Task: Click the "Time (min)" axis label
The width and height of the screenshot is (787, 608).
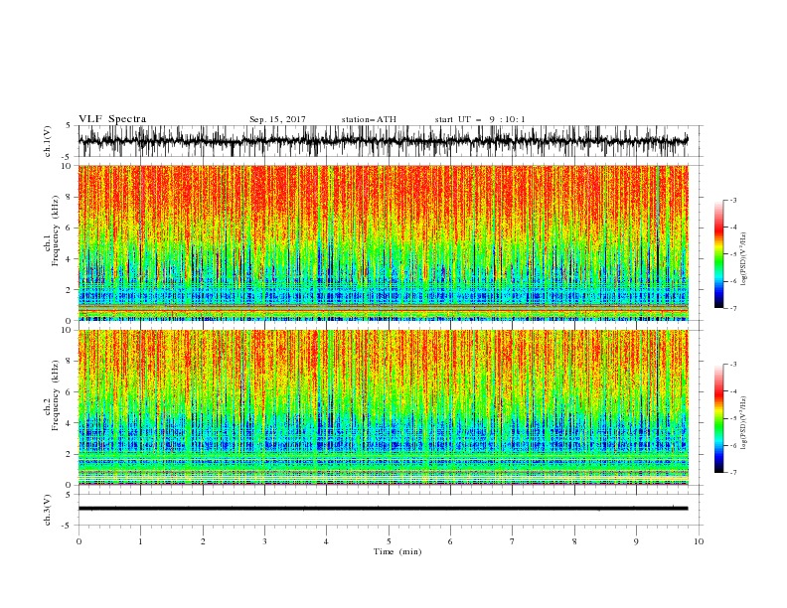Action: click(x=397, y=551)
